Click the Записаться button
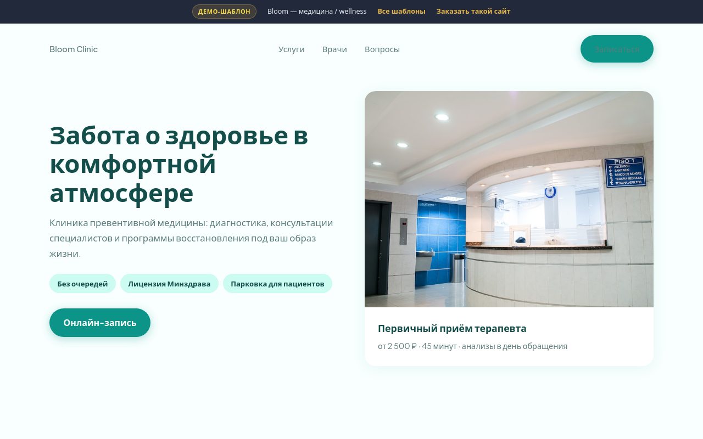 tap(617, 49)
